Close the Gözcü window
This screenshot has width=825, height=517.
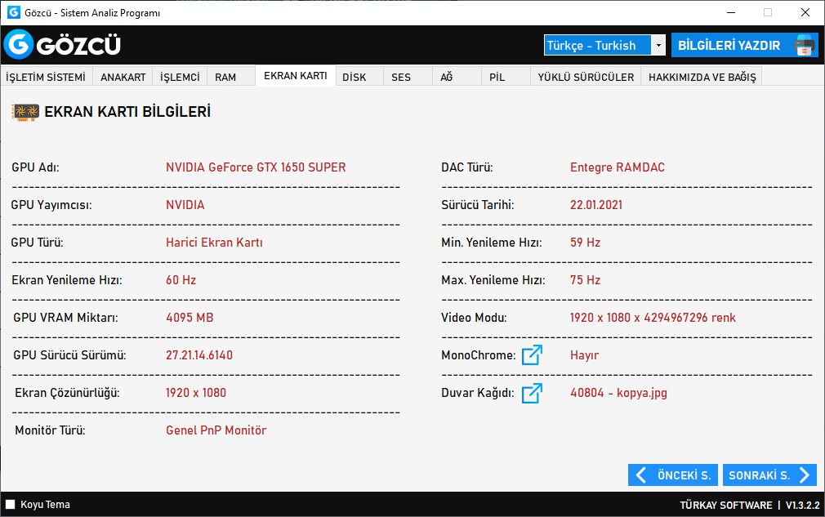click(x=805, y=12)
